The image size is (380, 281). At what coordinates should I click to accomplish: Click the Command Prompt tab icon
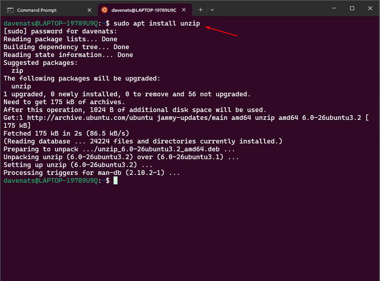tap(10, 10)
